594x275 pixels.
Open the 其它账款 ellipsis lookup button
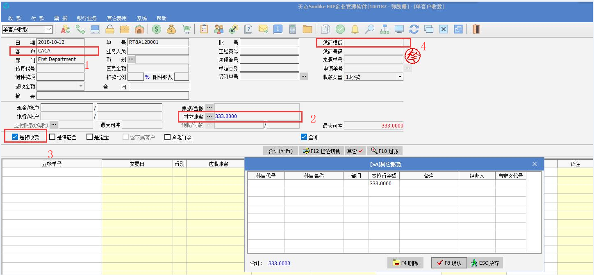click(x=209, y=116)
